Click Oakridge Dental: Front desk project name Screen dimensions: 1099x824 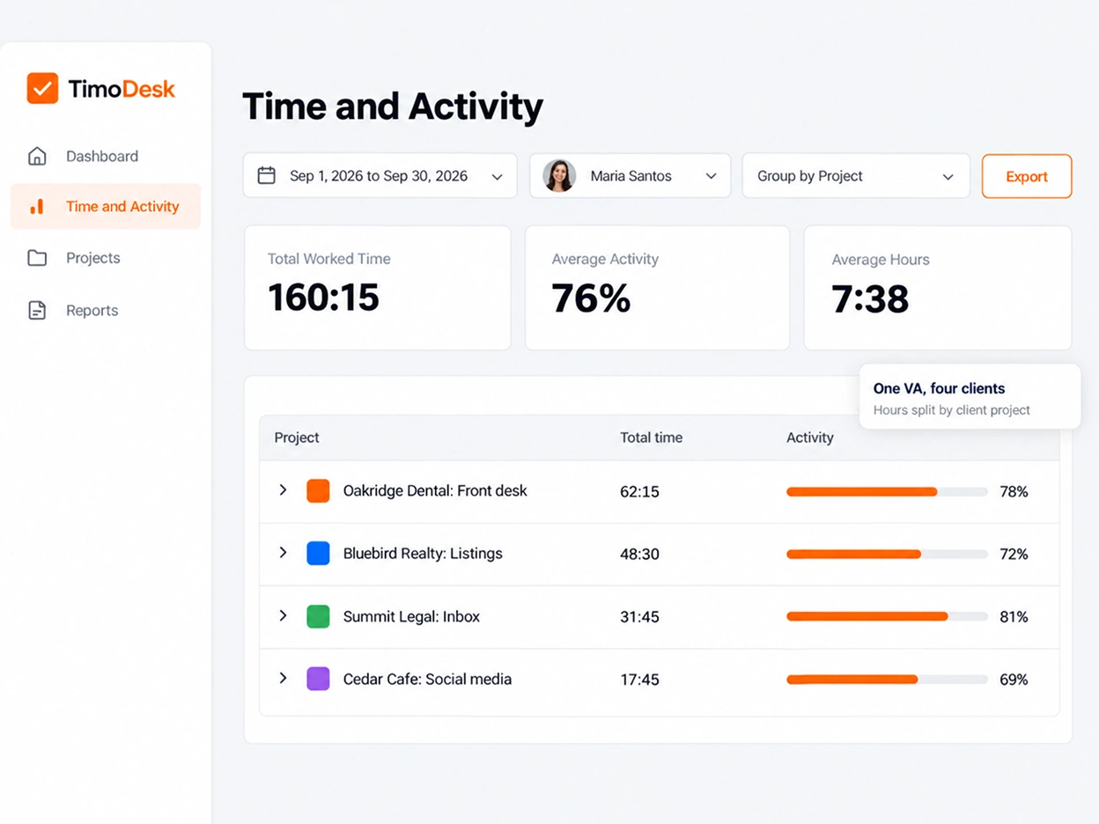[x=435, y=490]
